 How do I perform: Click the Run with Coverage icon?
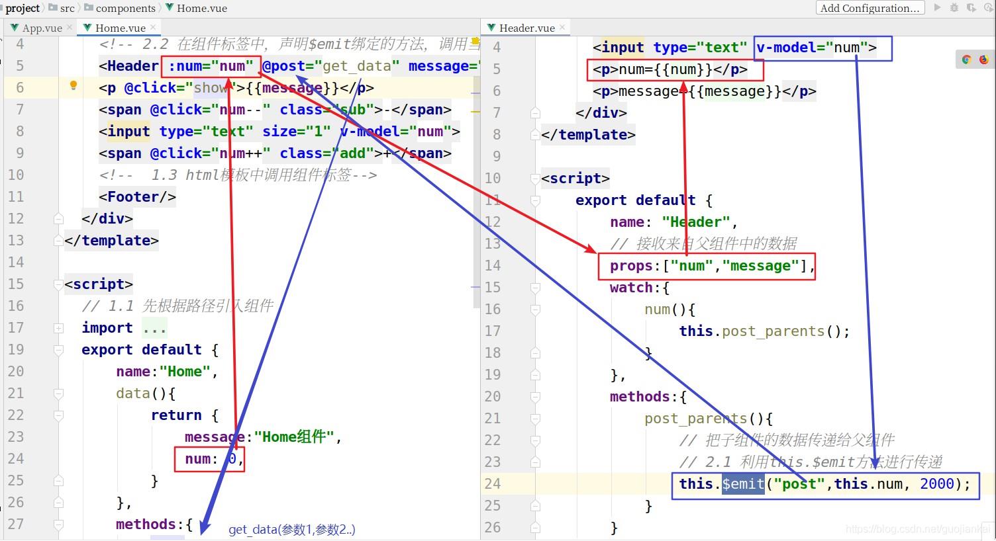(971, 8)
